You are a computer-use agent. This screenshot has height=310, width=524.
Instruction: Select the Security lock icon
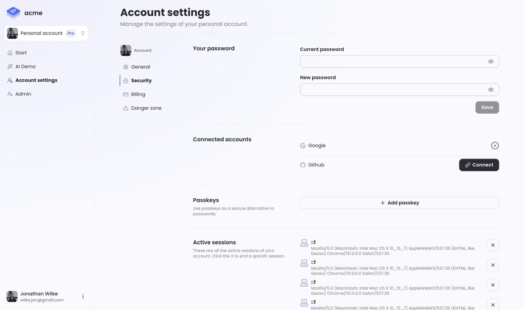tap(126, 80)
